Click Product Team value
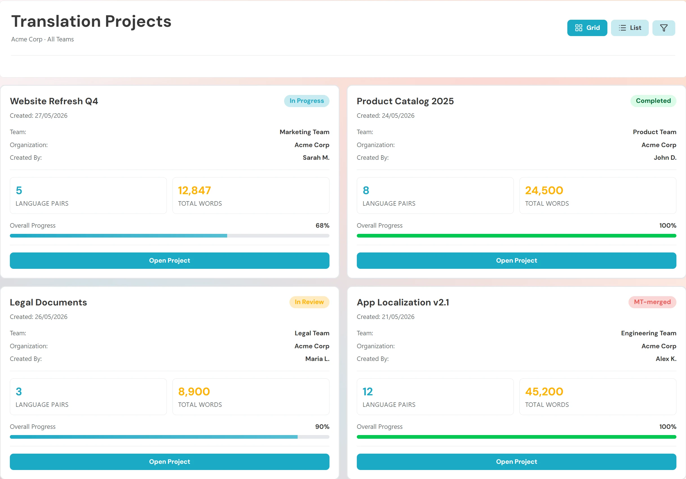 (654, 132)
